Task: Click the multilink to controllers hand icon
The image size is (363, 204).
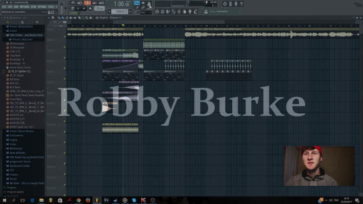Action: 149,4
